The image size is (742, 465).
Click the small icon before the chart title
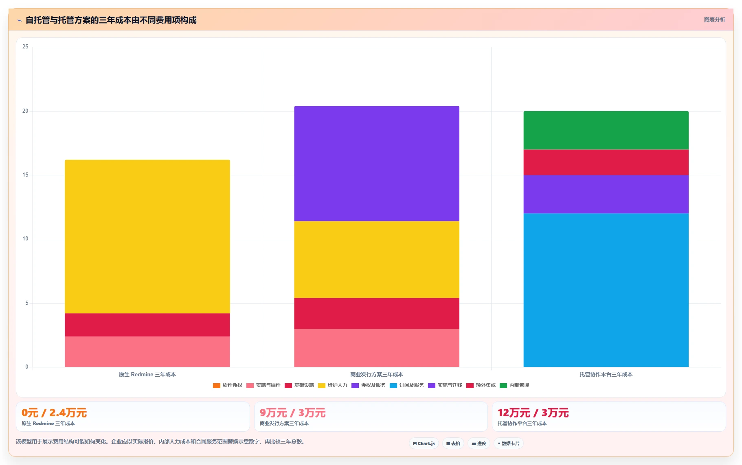19,20
